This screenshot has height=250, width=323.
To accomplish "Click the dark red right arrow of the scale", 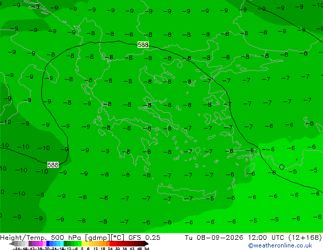I will 147,243.
